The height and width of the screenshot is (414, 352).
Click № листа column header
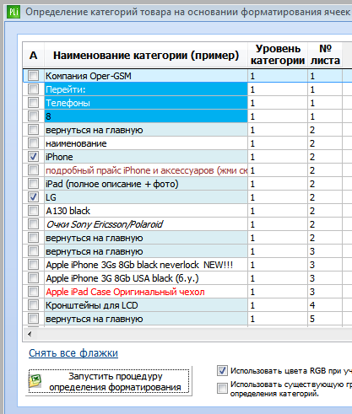[x=325, y=55]
